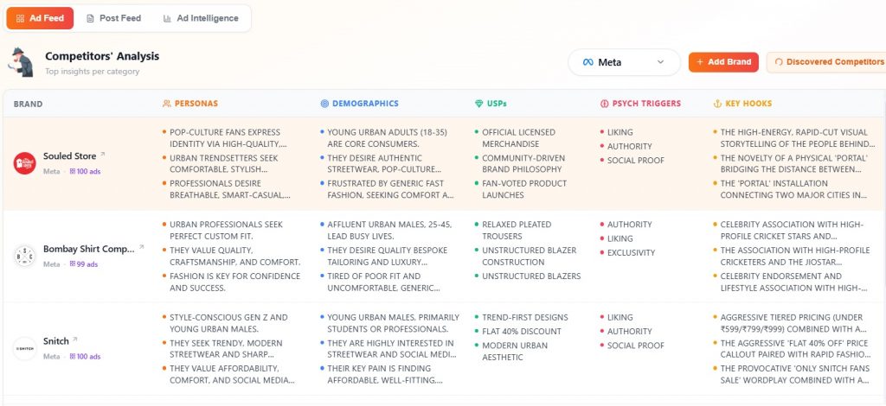Click the Psych Triggers icon
Screen dimensions: 886x406
pos(604,104)
